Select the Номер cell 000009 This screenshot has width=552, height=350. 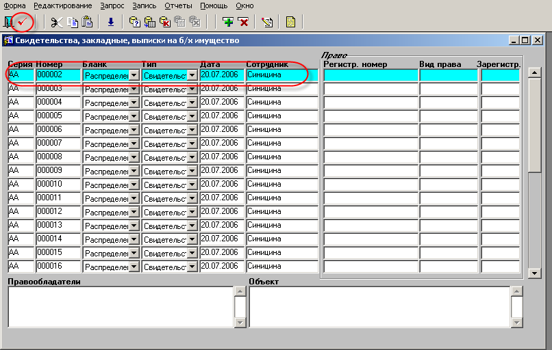click(x=58, y=171)
